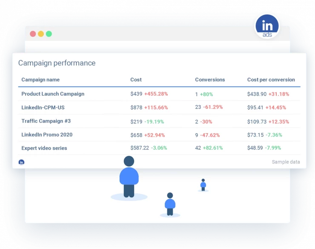This screenshot has height=249, width=315.
Task: Sort by Campaign name column header
Action: (x=40, y=80)
